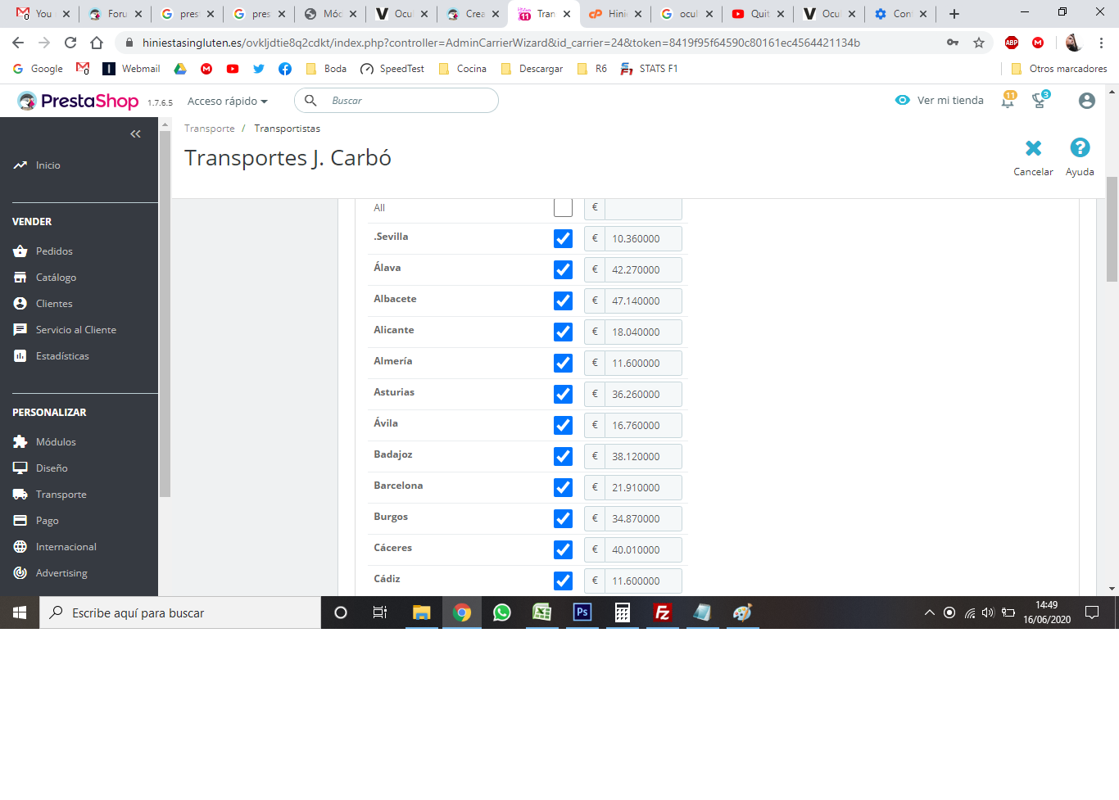Open Otros marcadores bookmarks folder

pyautogui.click(x=1058, y=69)
